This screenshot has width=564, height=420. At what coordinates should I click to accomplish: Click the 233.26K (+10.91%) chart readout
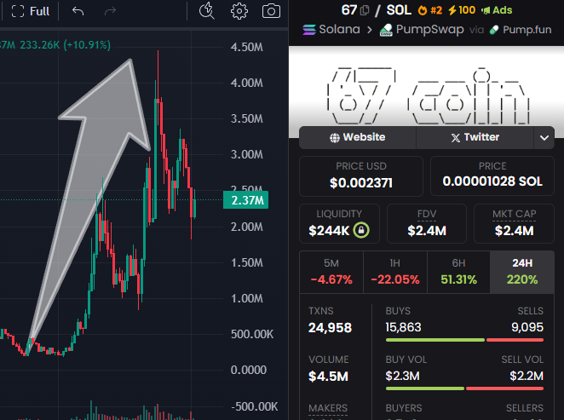click(65, 45)
